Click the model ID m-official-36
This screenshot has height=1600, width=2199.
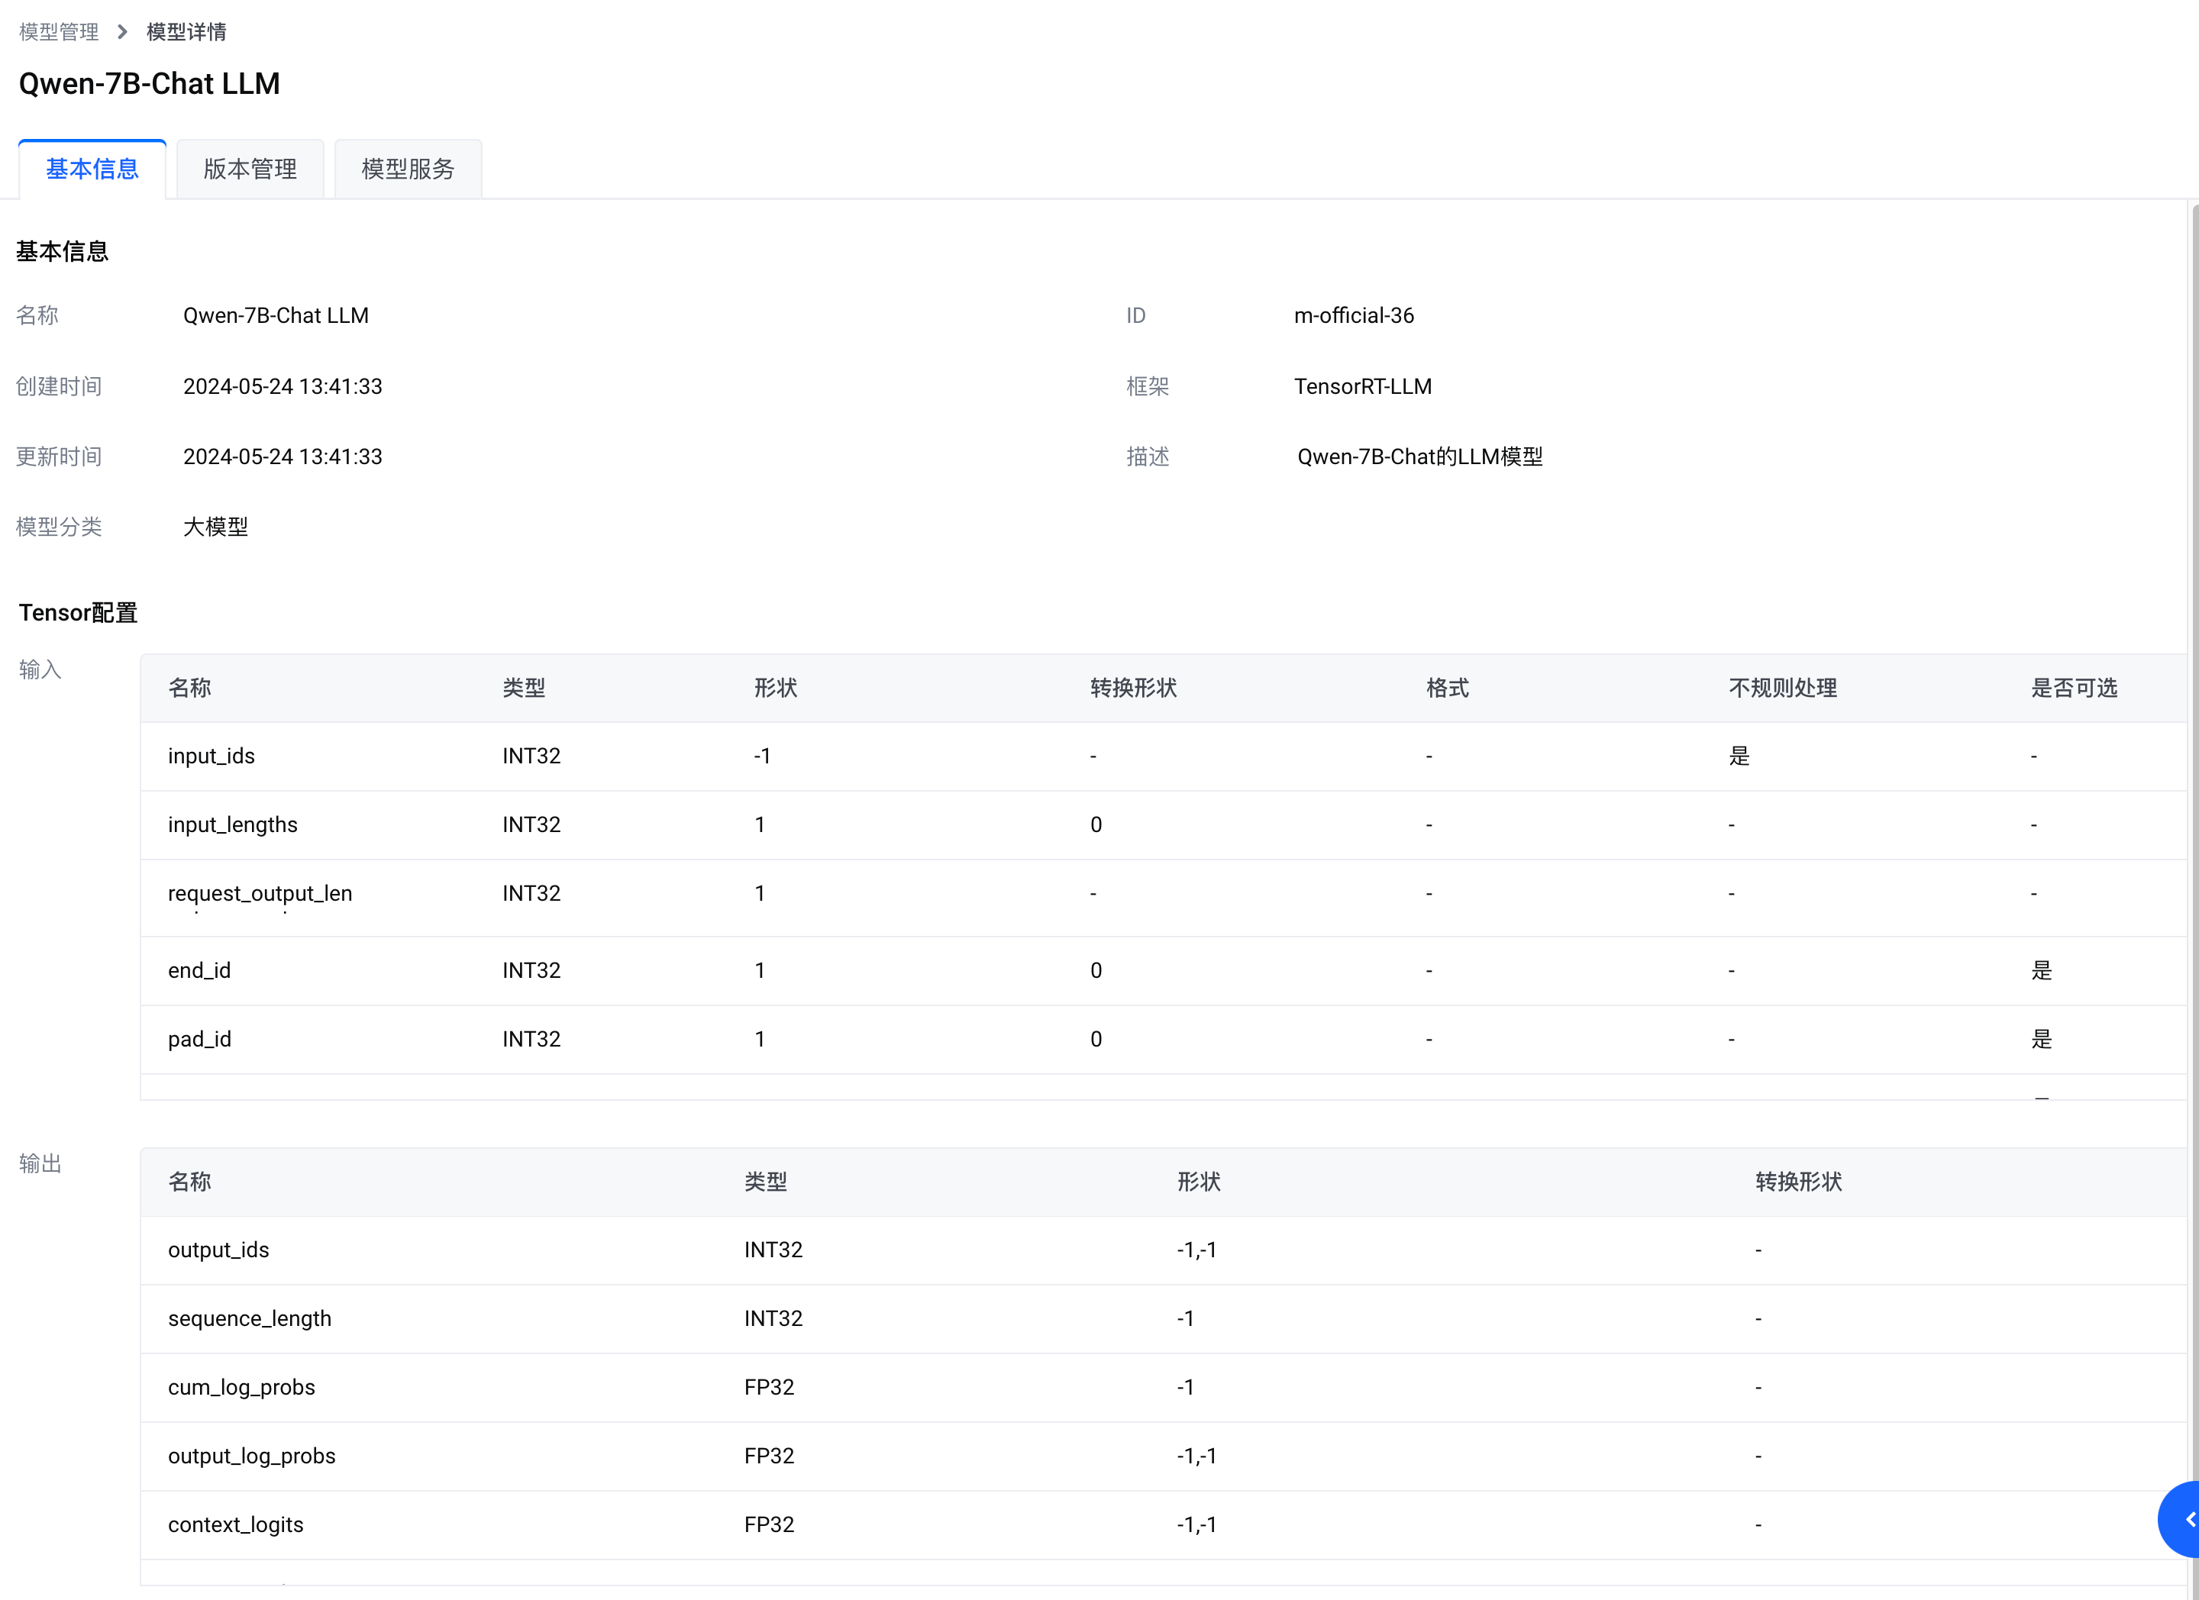1354,316
